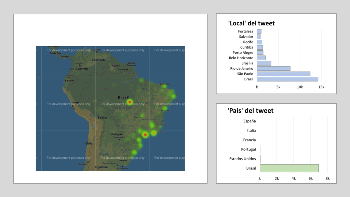The height and width of the screenshot is (197, 350).
Task: Select the Brasília bar in 'Local' chart
Action: click(264, 63)
